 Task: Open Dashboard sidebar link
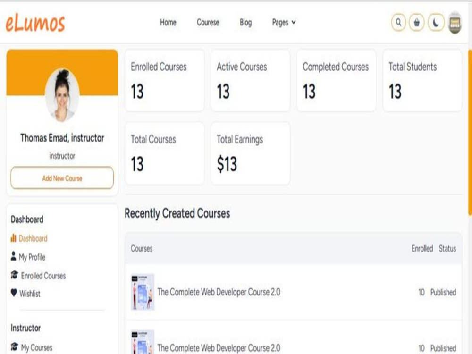coord(33,238)
